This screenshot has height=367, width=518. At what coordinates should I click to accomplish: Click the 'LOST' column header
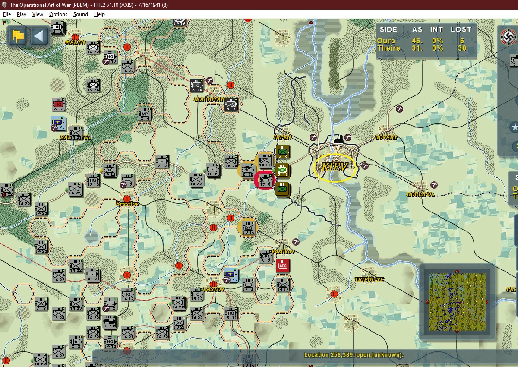461,29
